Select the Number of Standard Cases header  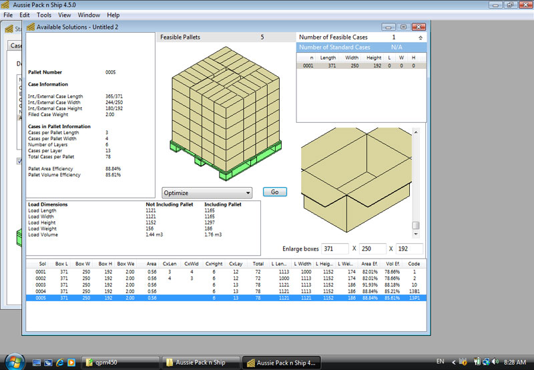click(x=361, y=47)
